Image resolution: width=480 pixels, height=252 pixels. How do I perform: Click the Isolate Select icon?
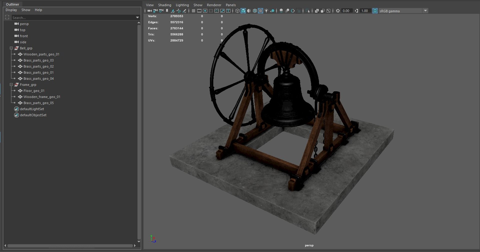[x=308, y=11]
